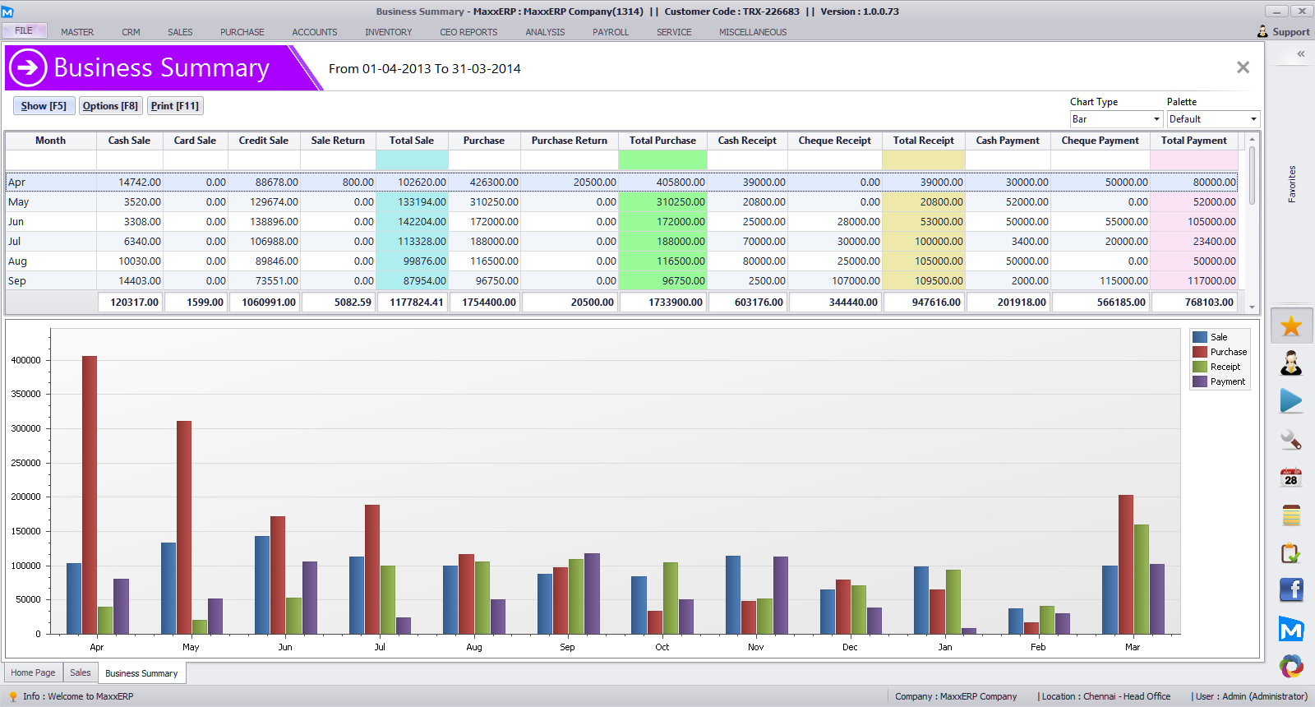Sort table by Cash Receipt column header
This screenshot has height=707, width=1315.
746,141
